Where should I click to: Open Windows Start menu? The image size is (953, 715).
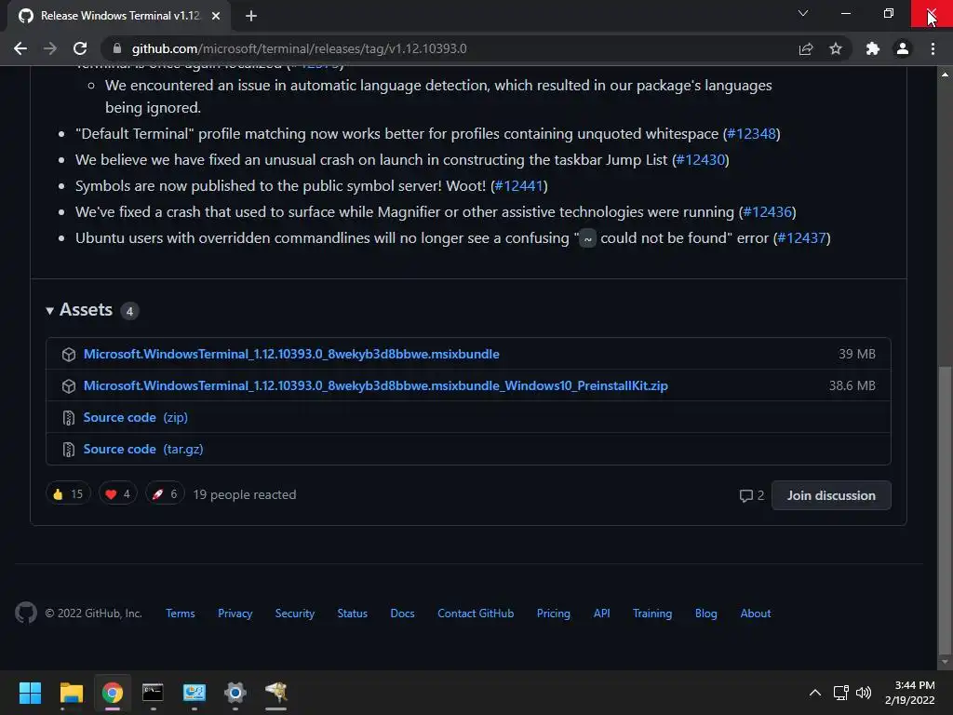coord(30,693)
